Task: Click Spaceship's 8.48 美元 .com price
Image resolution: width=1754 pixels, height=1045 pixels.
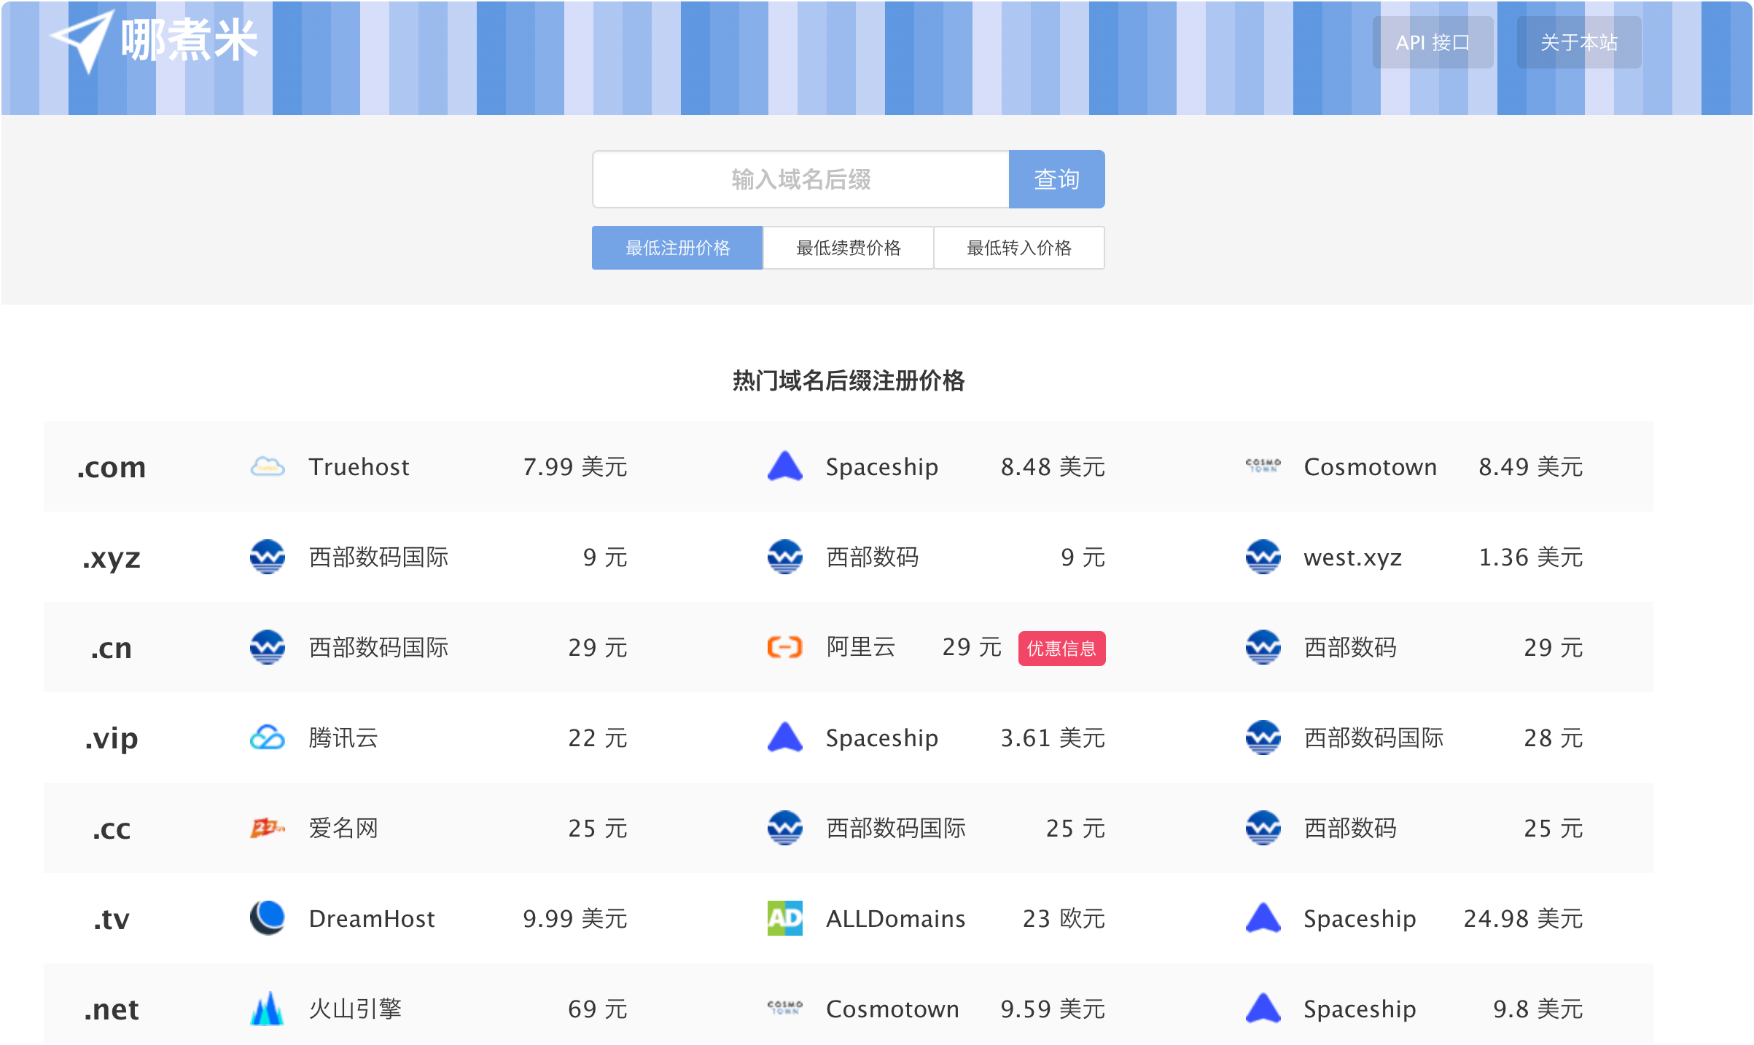Action: (x=1053, y=466)
